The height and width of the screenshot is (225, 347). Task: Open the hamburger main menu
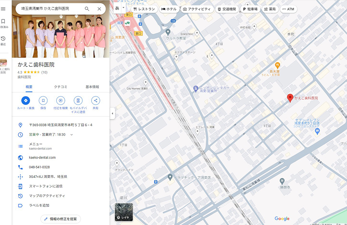(3, 9)
